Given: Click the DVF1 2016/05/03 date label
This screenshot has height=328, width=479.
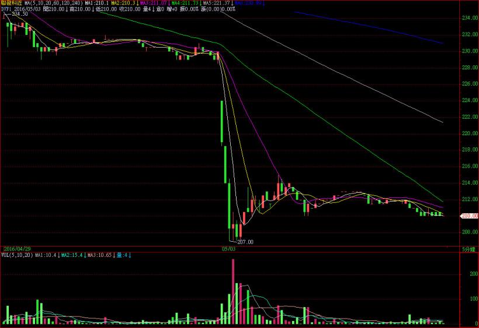Looking at the screenshot, I should 21,9.
